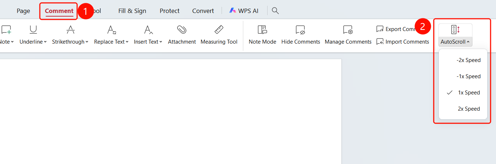Click the Hide Comments label
The image size is (496, 164).
coord(300,42)
